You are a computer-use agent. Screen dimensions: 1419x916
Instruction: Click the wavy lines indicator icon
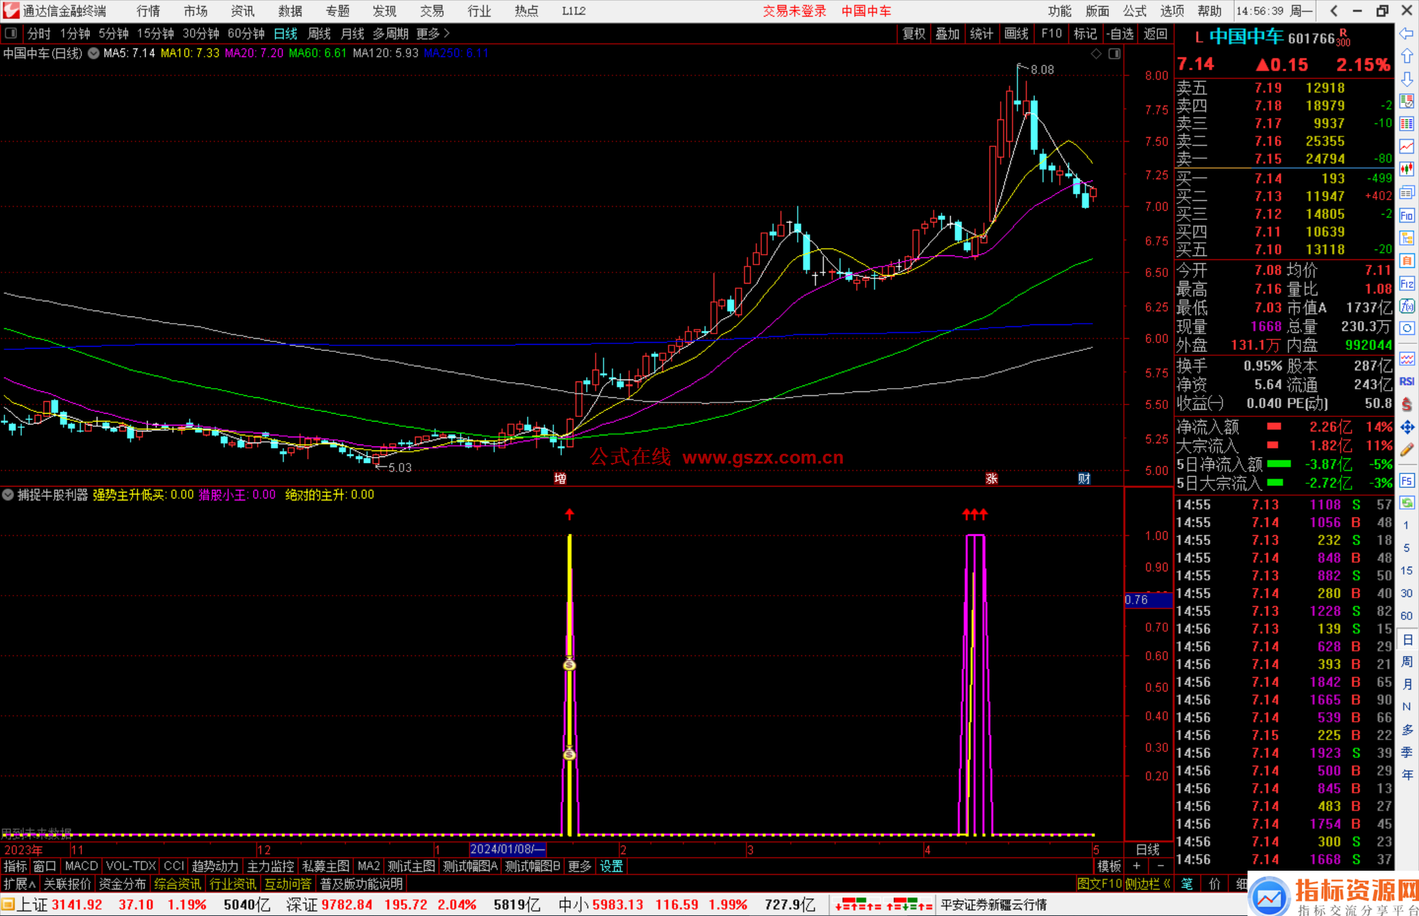click(x=1407, y=359)
